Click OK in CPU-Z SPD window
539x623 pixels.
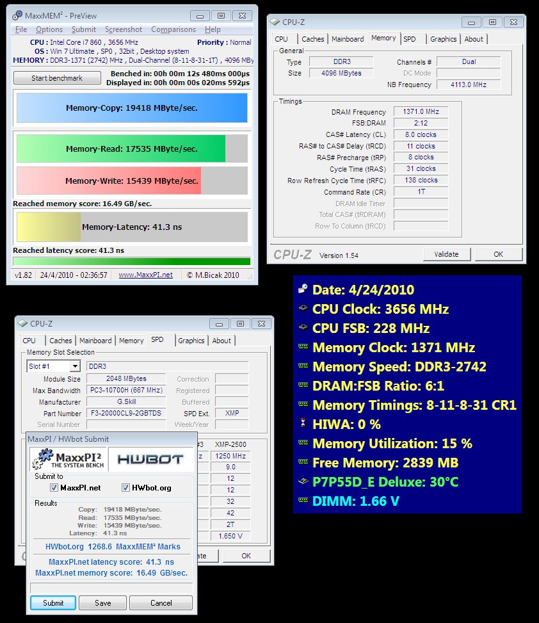[246, 556]
